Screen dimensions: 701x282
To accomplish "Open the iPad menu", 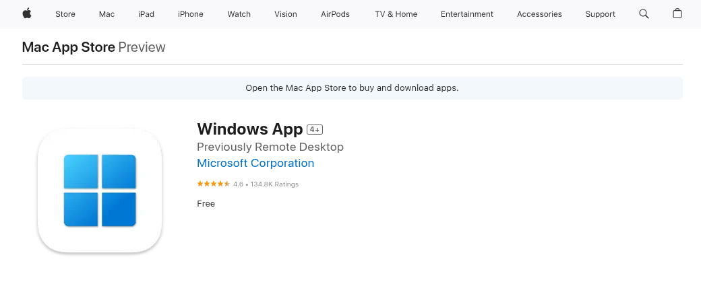I will pos(146,14).
